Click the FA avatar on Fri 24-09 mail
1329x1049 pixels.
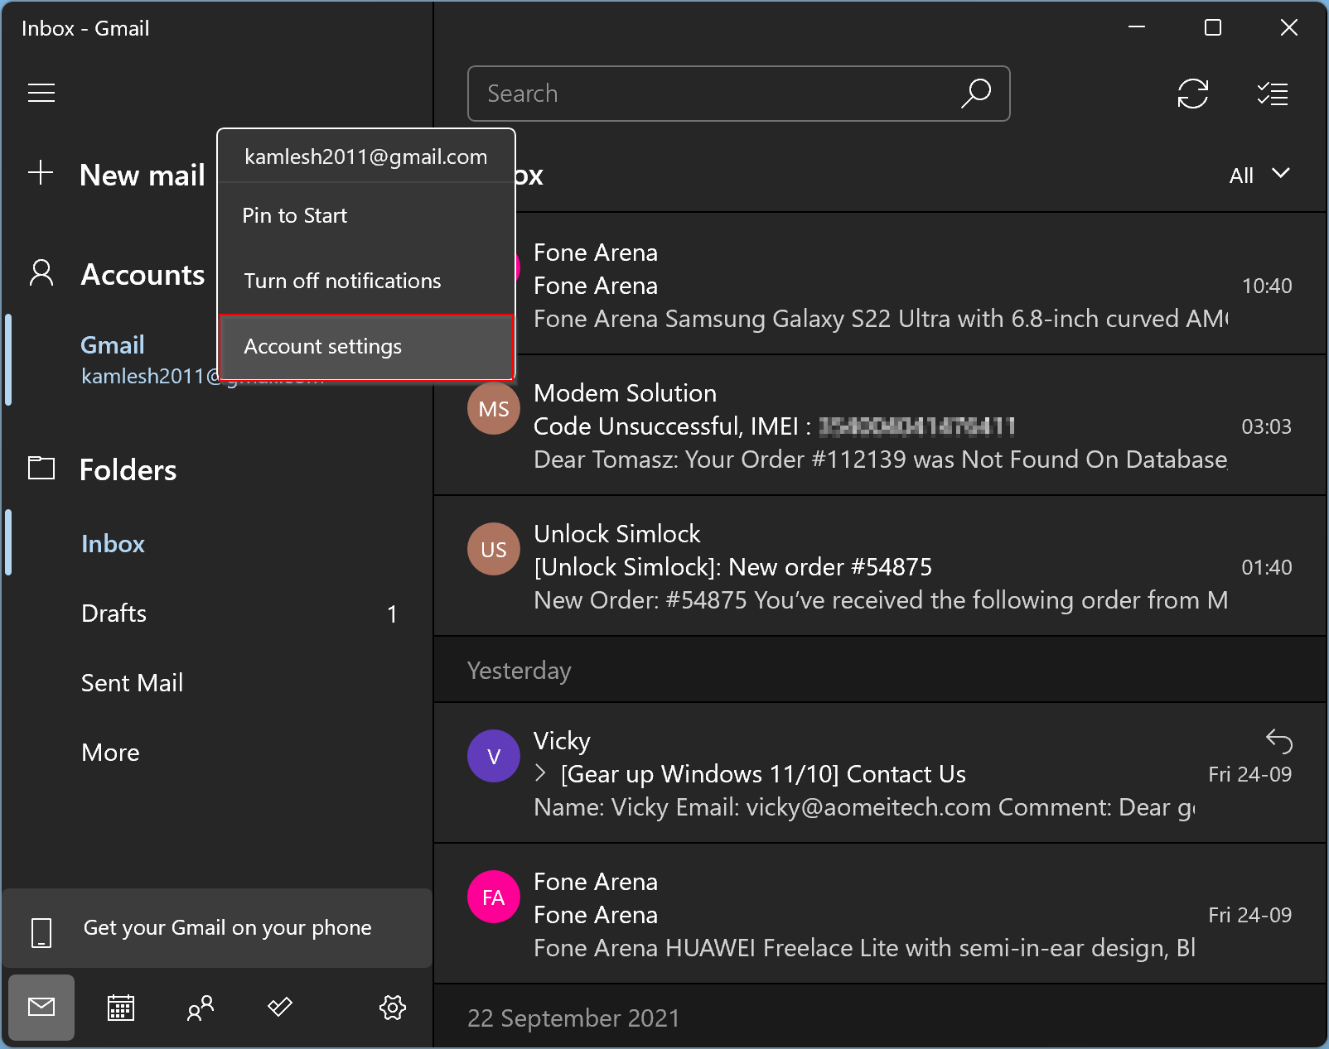(x=494, y=897)
